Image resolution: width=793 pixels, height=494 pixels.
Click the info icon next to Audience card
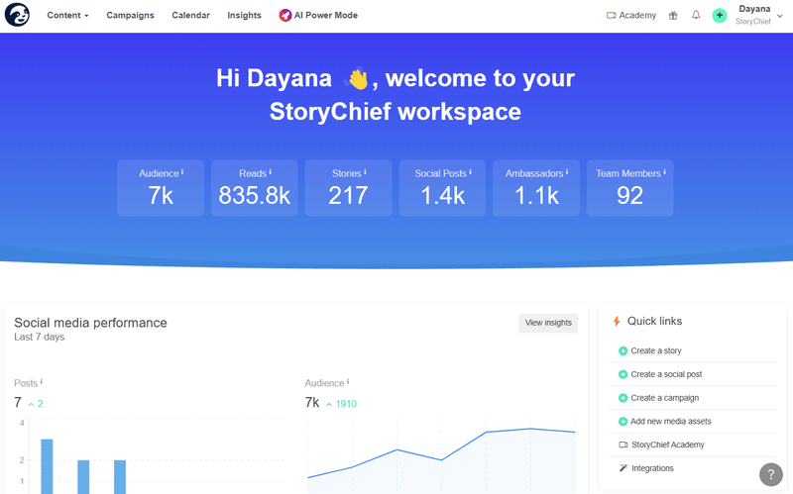(182, 172)
